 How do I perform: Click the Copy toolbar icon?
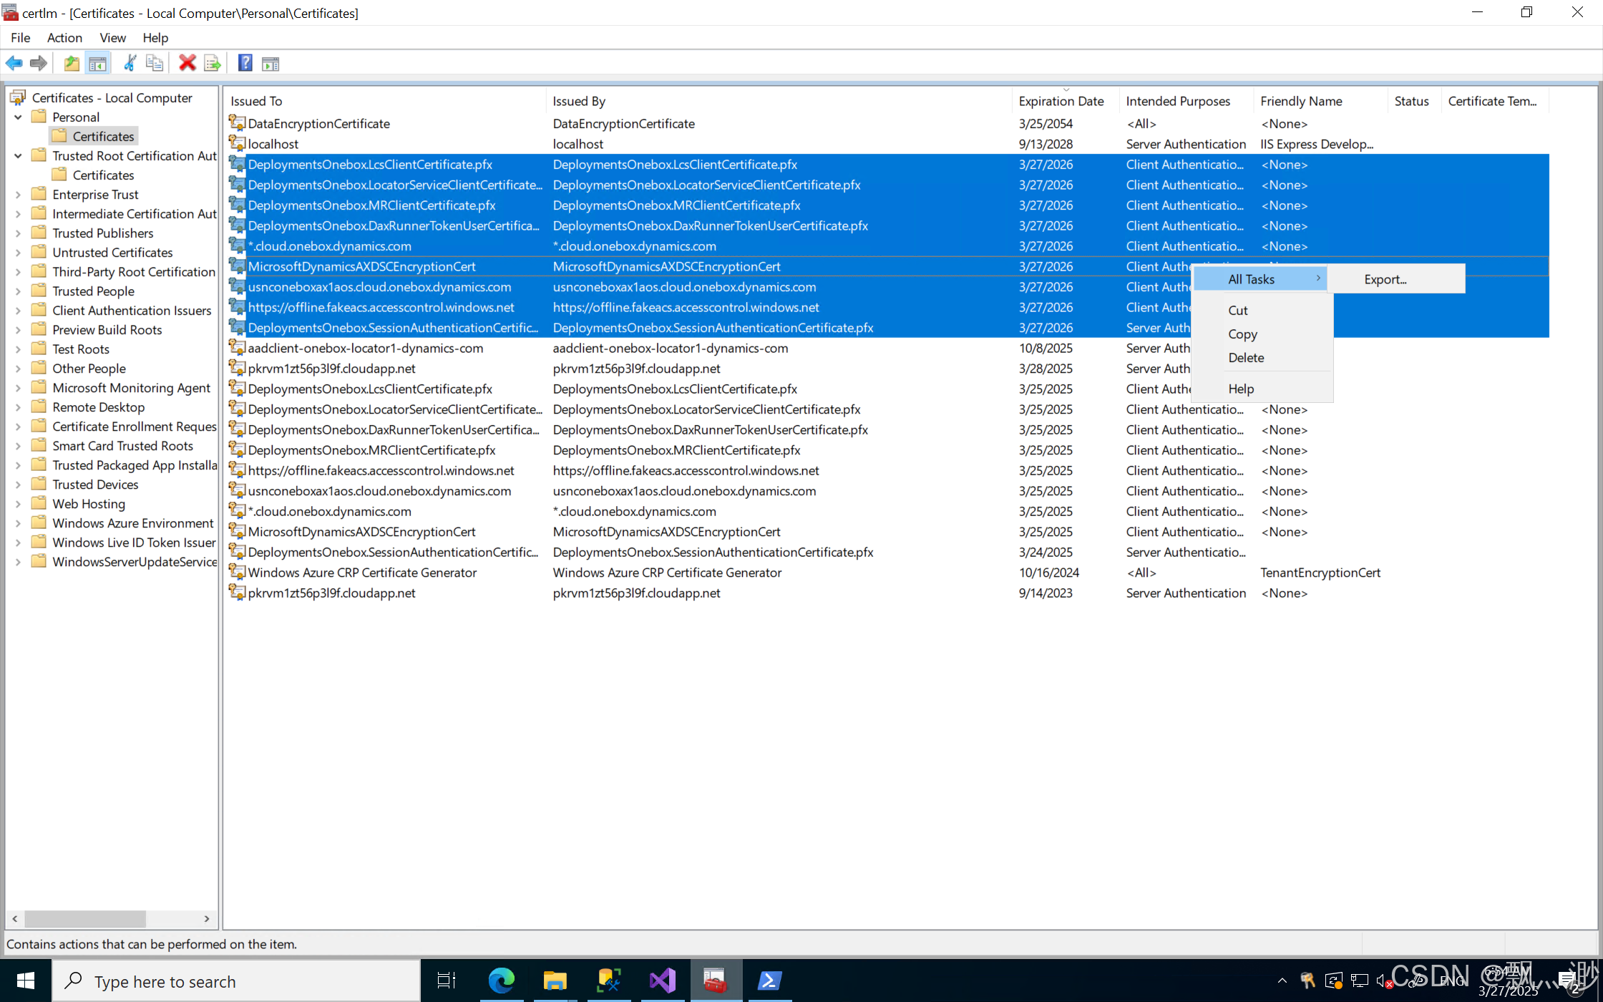tap(155, 64)
